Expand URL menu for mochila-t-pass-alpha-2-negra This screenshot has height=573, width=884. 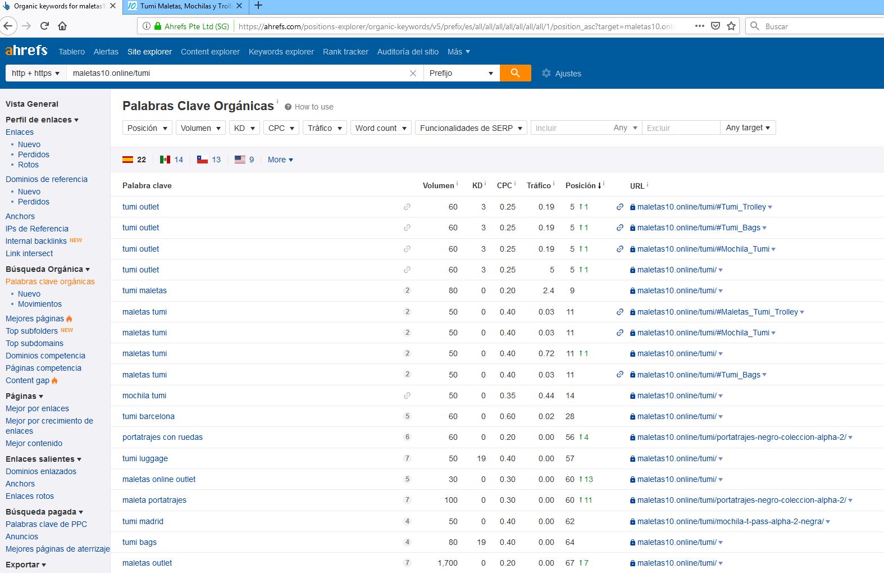[x=828, y=522]
